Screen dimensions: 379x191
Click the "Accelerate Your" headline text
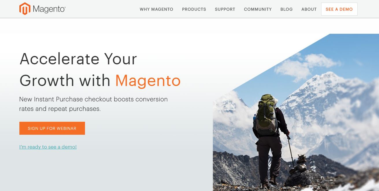click(78, 59)
